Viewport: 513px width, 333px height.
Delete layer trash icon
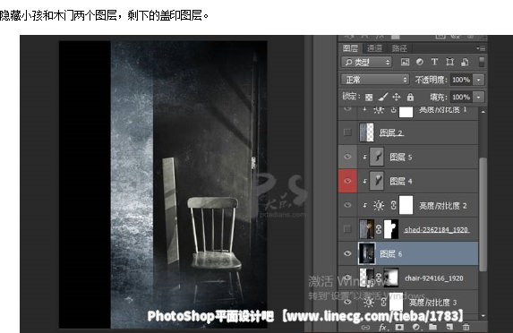[466, 327]
